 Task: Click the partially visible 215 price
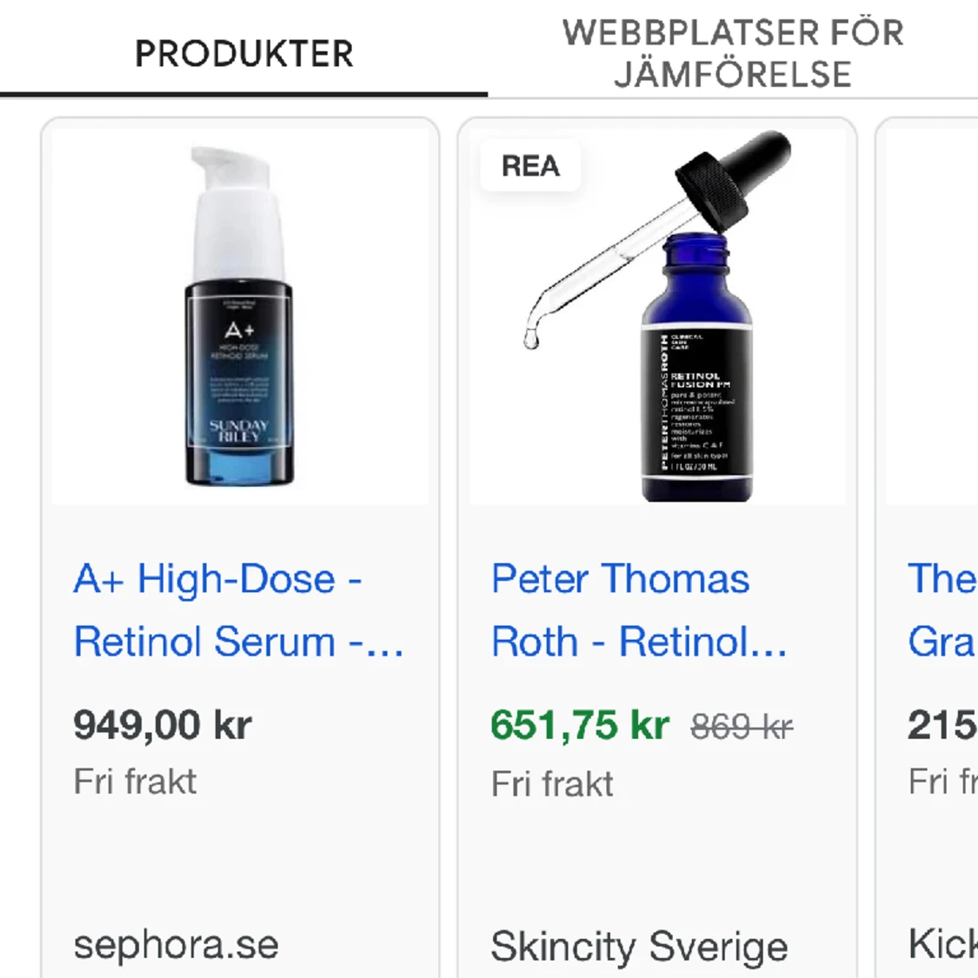[x=942, y=725]
